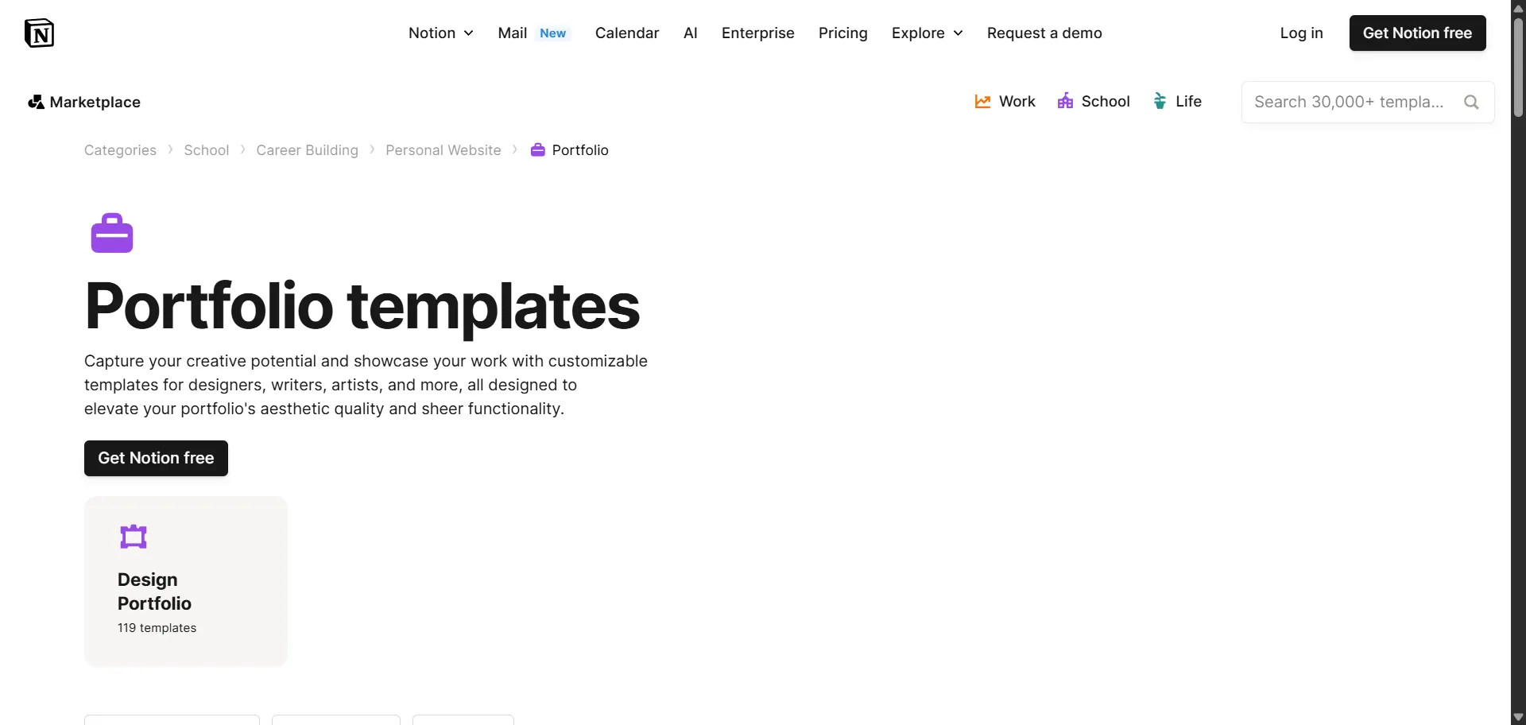Click Get Notion free below description
1526x725 pixels.
(x=156, y=458)
